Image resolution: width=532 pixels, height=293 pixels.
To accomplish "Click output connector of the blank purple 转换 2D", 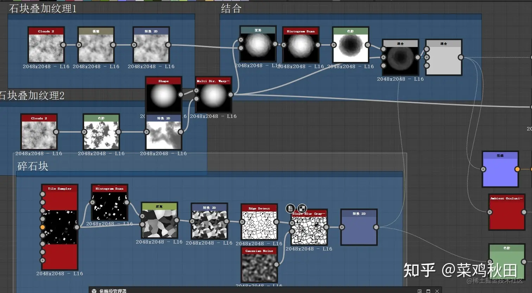I will click(x=376, y=227).
